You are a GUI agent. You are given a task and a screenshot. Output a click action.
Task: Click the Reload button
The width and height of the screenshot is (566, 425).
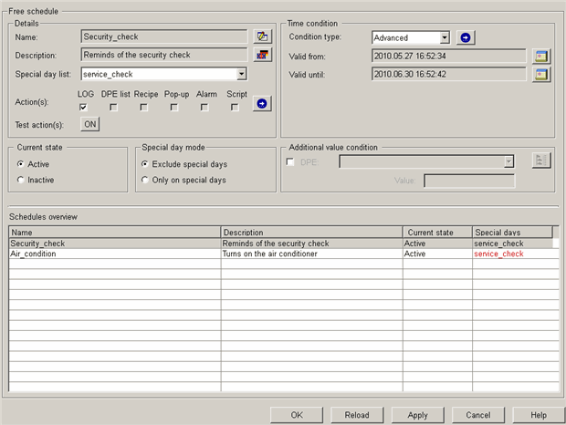357,414
